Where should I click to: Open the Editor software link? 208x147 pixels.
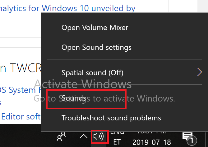point(21,117)
